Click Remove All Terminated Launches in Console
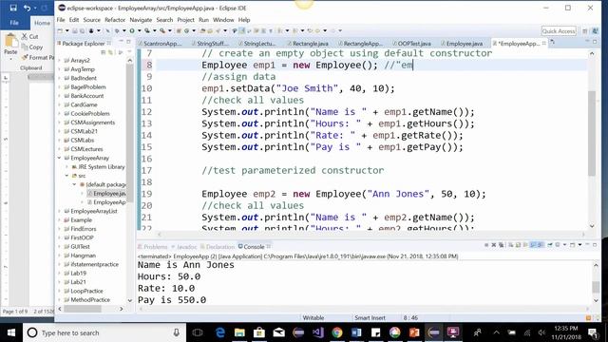 point(501,245)
